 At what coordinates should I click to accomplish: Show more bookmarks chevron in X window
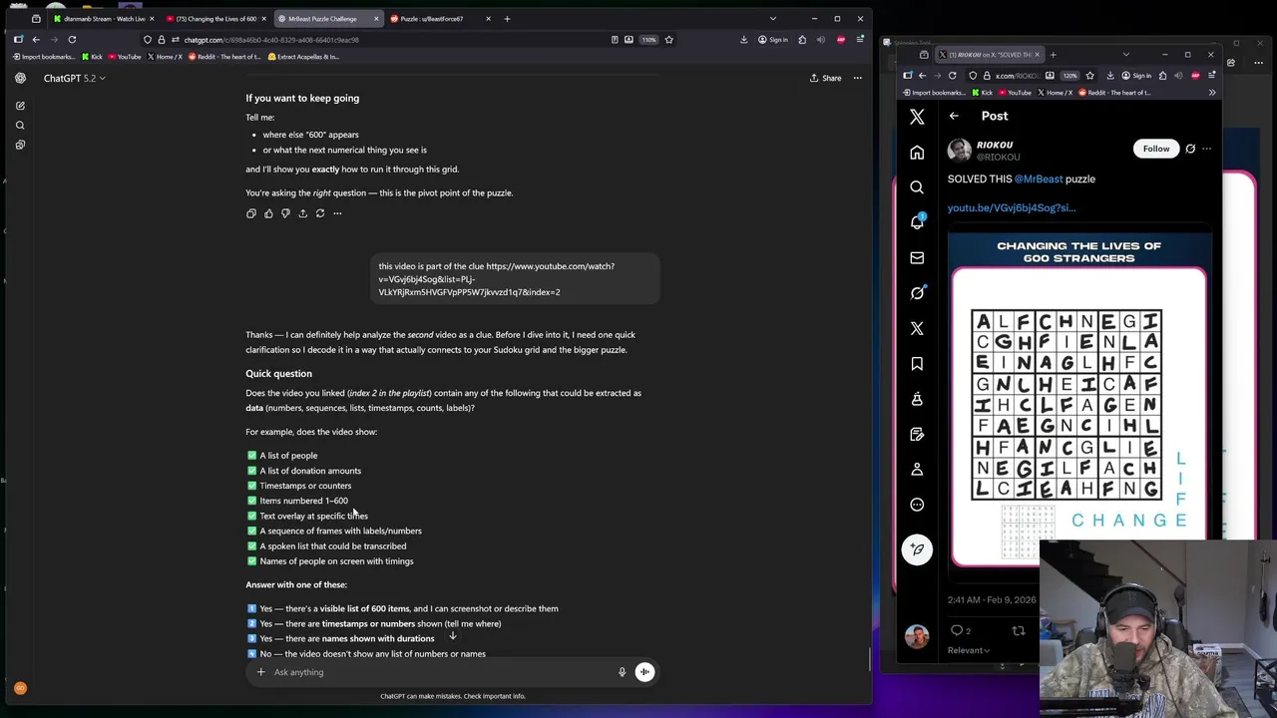(x=1212, y=93)
